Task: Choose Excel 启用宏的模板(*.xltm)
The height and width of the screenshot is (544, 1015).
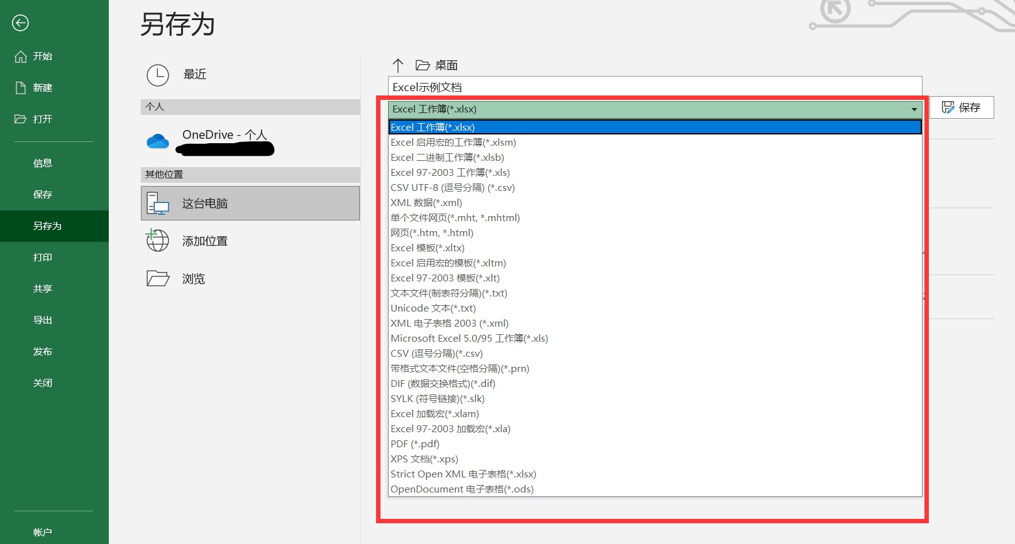Action: pos(655,263)
